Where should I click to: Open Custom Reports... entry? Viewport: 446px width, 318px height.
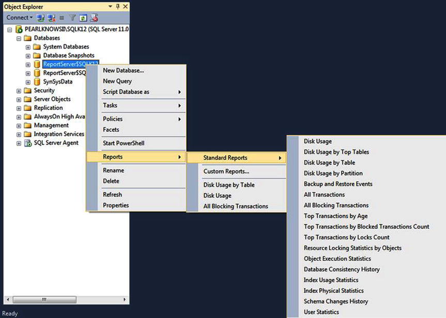(x=236, y=171)
